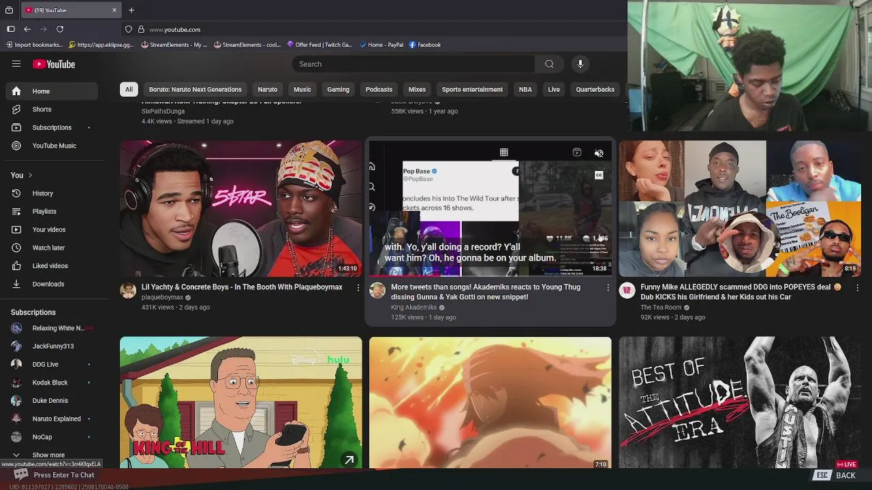Viewport: 872px width, 490px height.
Task: Open Shorts in the sidebar
Action: (52, 110)
